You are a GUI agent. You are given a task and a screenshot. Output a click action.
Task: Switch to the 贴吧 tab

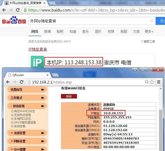click(60, 32)
